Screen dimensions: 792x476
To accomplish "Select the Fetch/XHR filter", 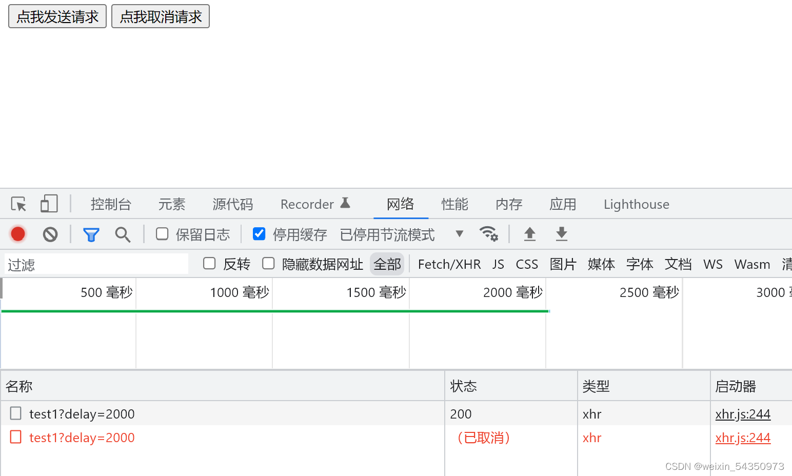I will point(449,264).
